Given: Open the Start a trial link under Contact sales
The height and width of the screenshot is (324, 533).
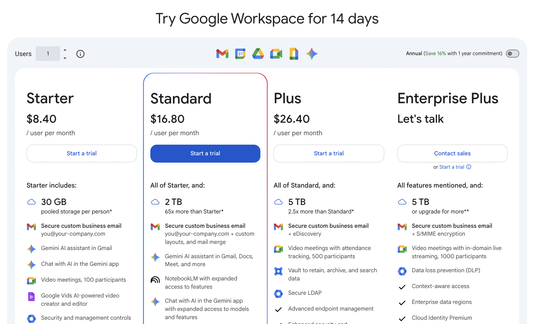Looking at the screenshot, I should tap(452, 167).
